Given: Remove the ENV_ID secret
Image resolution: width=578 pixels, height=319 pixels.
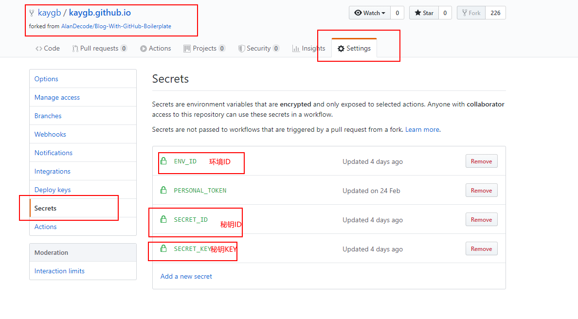Looking at the screenshot, I should pyautogui.click(x=481, y=161).
